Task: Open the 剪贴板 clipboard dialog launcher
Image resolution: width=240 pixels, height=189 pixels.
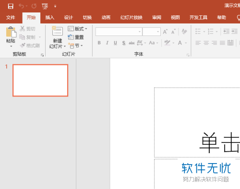Action: [x=42, y=55]
